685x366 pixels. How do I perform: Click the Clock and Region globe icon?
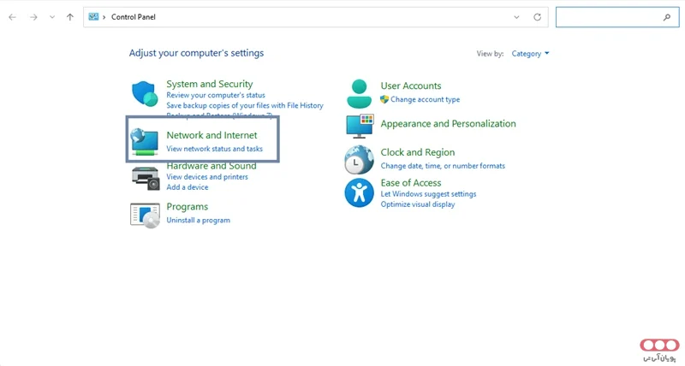360,159
